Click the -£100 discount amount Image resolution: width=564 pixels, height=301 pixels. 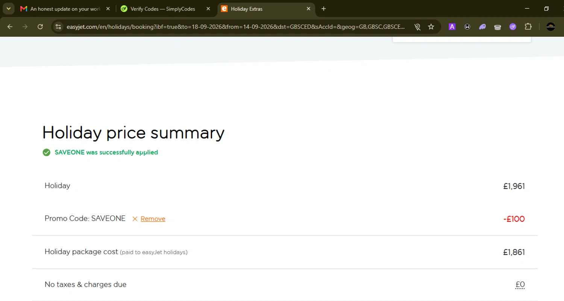point(514,219)
